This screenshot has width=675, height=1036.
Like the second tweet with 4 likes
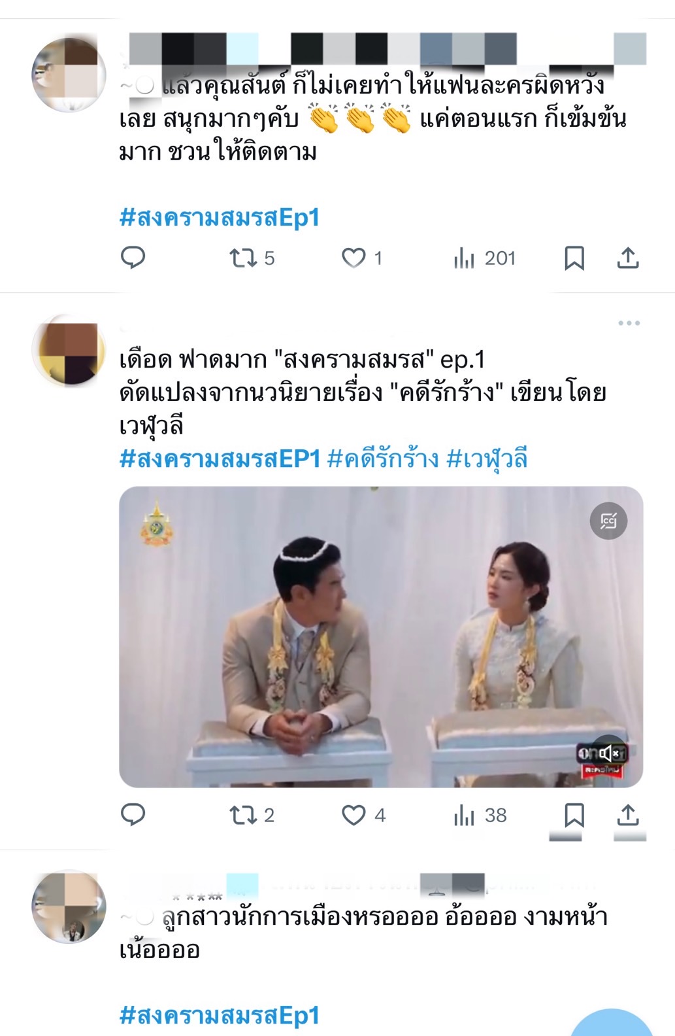(363, 815)
